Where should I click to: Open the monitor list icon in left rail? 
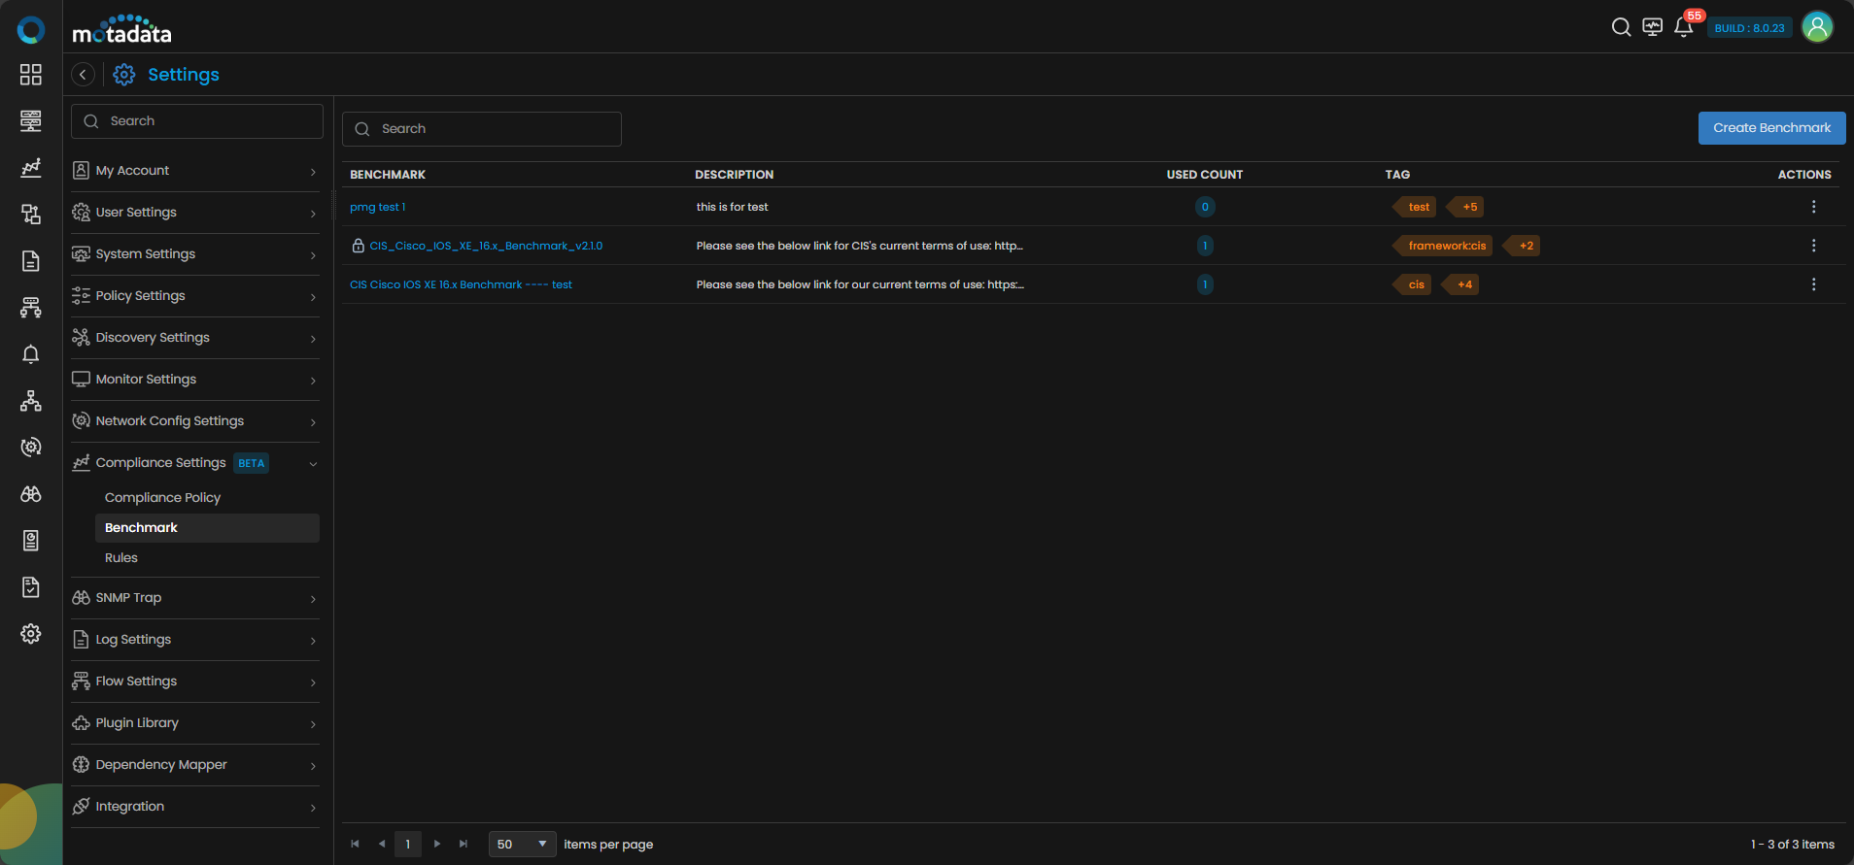click(31, 121)
